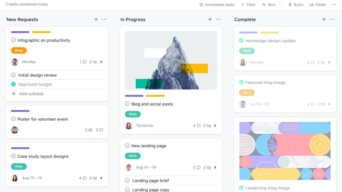Expand details arrow on Homepage design update
Viewport: 342px width, 192px height.
[329, 62]
